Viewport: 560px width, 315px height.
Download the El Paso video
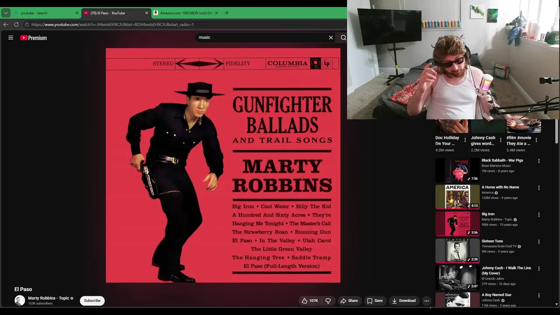click(x=404, y=301)
